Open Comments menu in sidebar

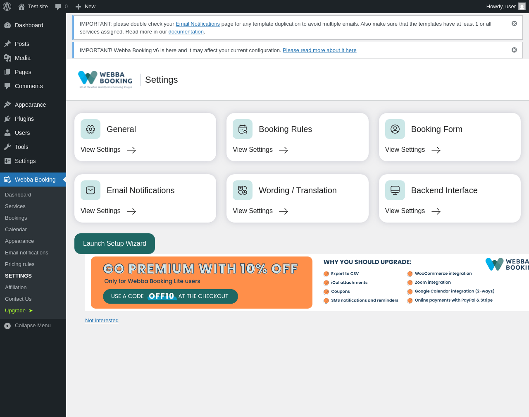pos(33,86)
